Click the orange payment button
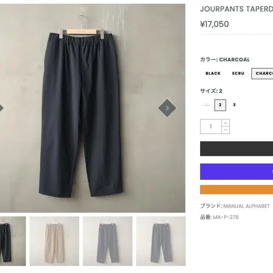This screenshot has width=273, height=273. pyautogui.click(x=237, y=190)
